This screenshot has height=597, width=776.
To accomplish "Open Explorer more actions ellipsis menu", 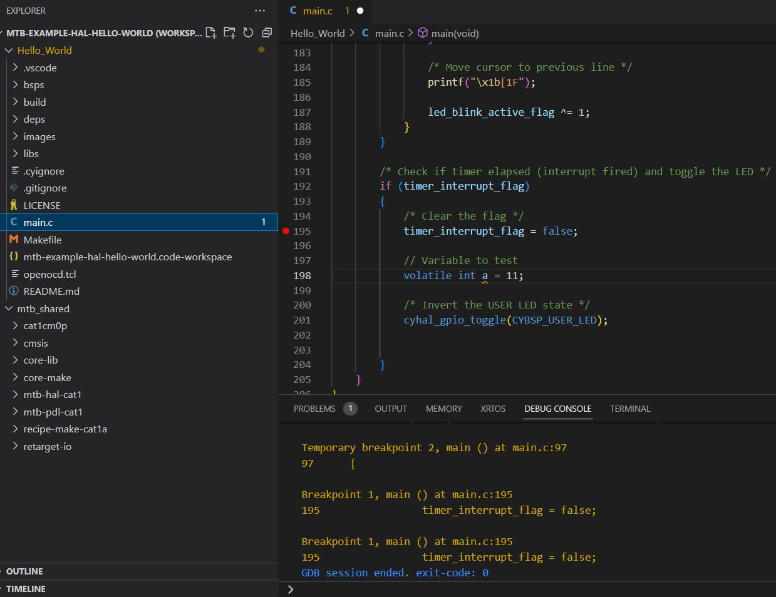I will click(260, 11).
